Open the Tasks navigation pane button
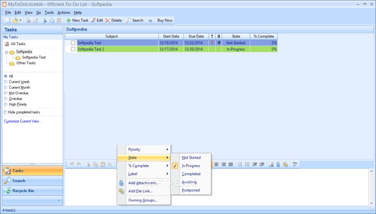Screen dimensions: 376x214 click(x=33, y=171)
